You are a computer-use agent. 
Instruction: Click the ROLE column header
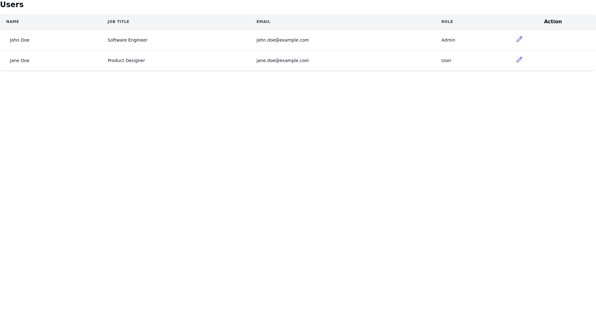pyautogui.click(x=447, y=22)
